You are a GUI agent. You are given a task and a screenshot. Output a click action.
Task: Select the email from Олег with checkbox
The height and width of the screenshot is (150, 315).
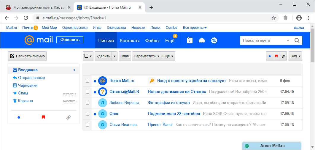click(87, 114)
